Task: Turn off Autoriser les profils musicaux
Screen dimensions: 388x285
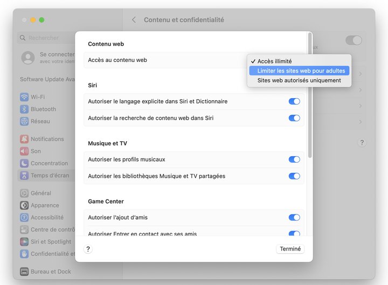Action: 294,159
